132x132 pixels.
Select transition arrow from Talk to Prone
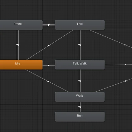click(49, 24)
